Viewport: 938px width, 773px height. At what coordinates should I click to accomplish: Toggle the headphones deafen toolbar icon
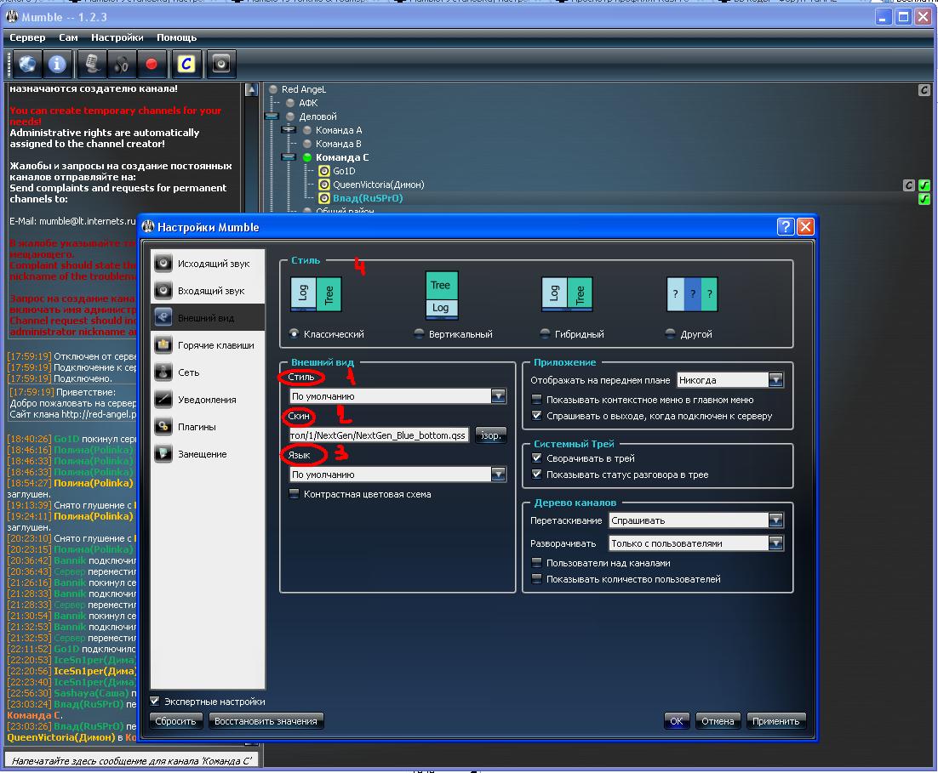(x=122, y=64)
